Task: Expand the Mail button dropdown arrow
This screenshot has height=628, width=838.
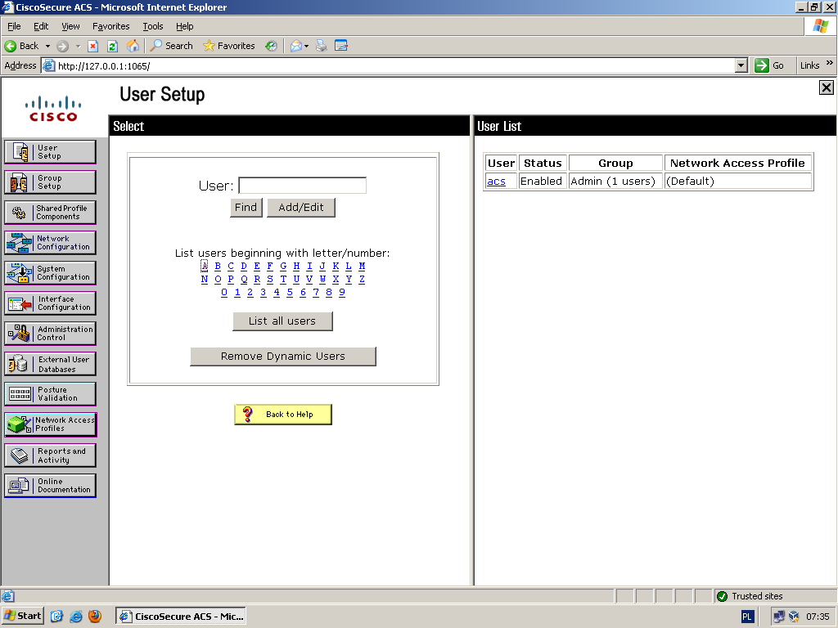Action: (306, 47)
